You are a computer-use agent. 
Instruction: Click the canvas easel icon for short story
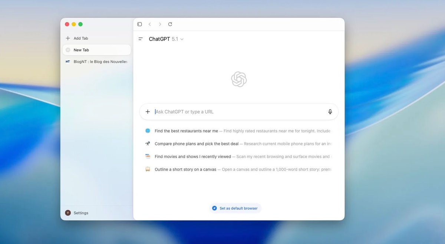148,169
